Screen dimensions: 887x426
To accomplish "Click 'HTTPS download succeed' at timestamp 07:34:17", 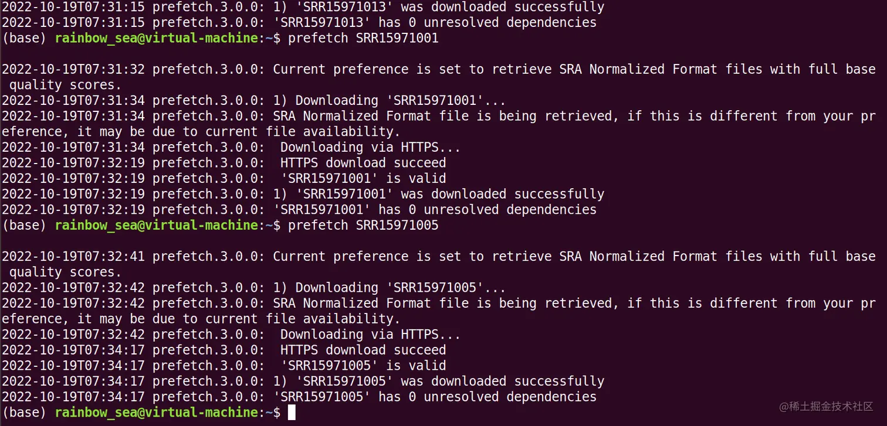I will 363,350.
